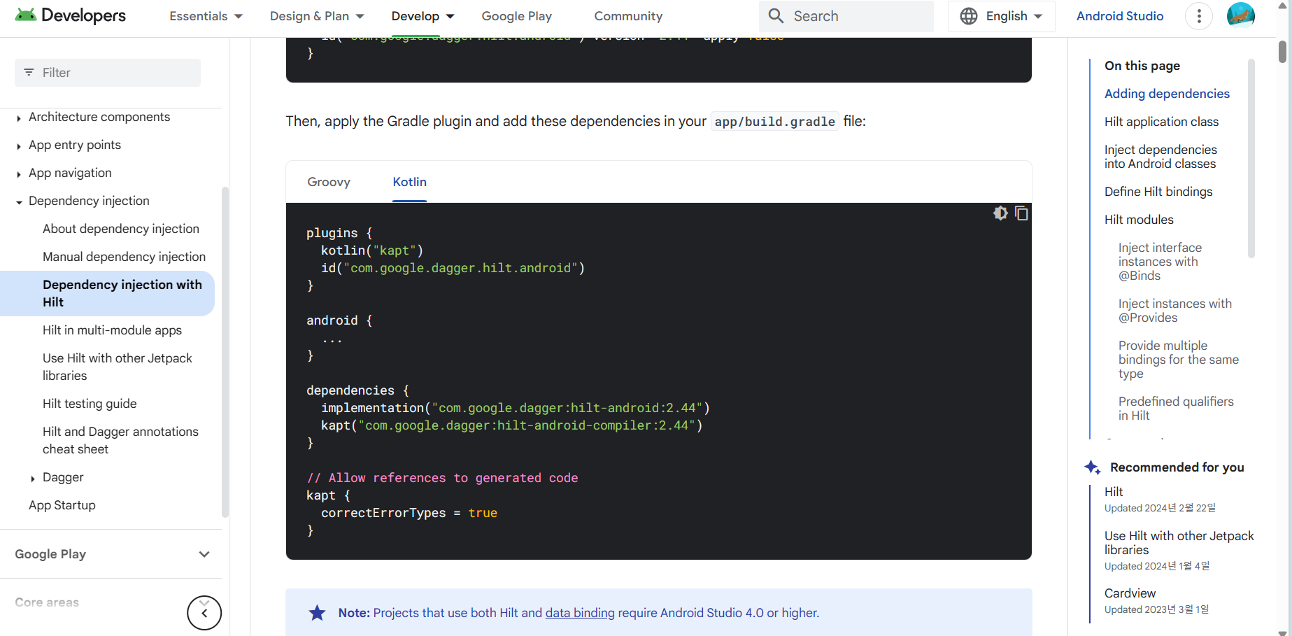The image size is (1292, 636).
Task: Click the search magnifier icon
Action: [x=776, y=16]
